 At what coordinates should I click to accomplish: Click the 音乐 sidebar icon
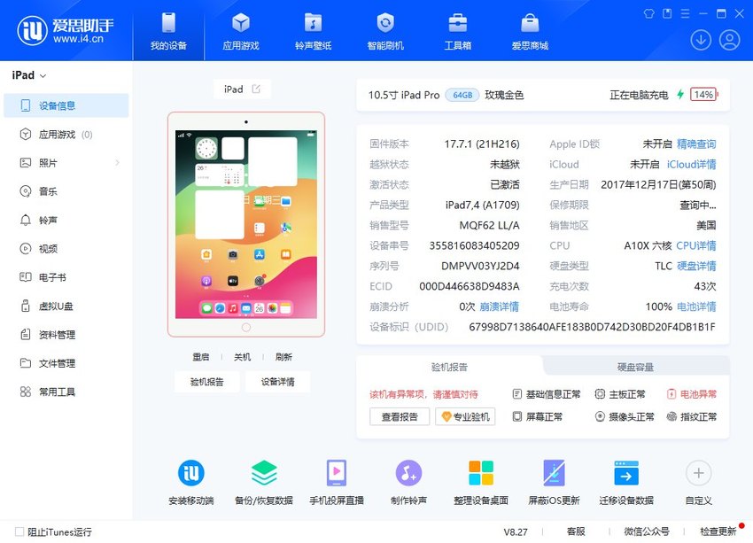pyautogui.click(x=26, y=191)
